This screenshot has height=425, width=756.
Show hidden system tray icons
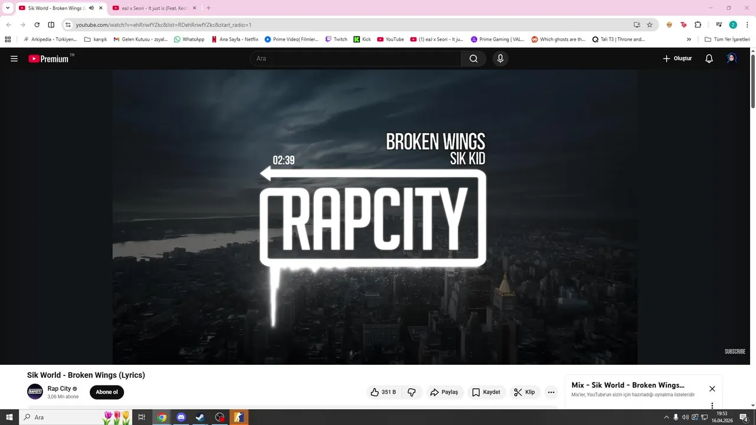tap(667, 417)
